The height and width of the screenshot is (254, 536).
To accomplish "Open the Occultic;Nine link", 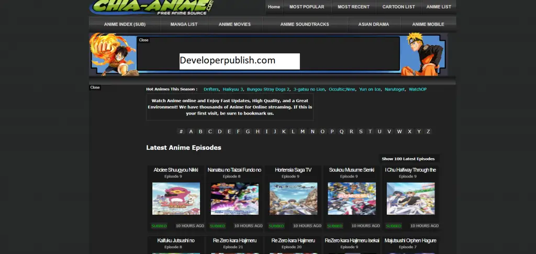I will coord(342,89).
